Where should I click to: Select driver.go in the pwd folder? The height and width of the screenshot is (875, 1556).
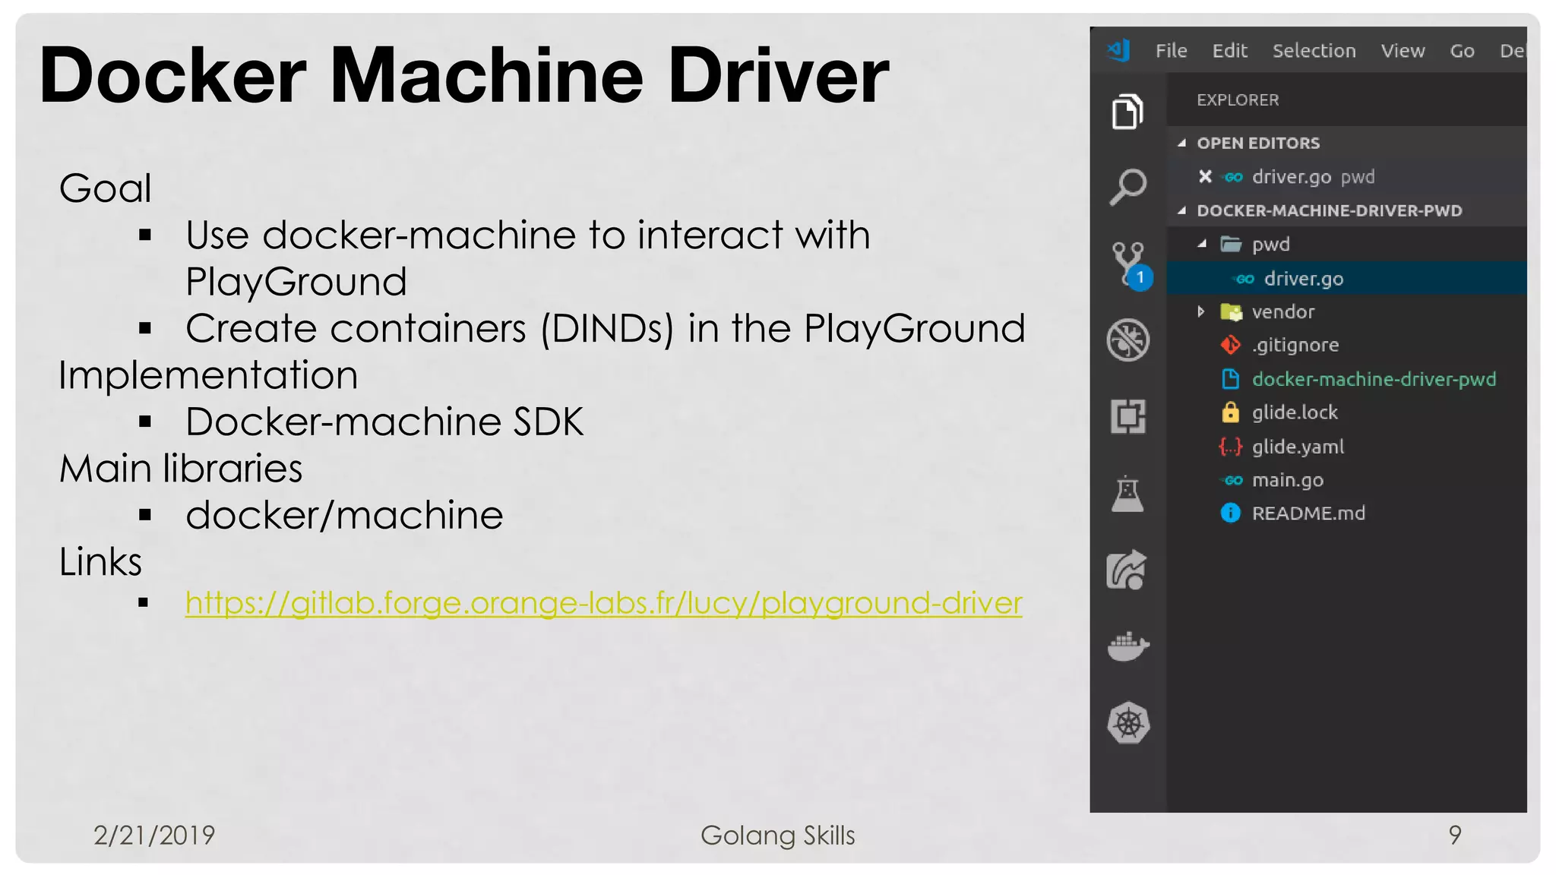pyautogui.click(x=1346, y=278)
